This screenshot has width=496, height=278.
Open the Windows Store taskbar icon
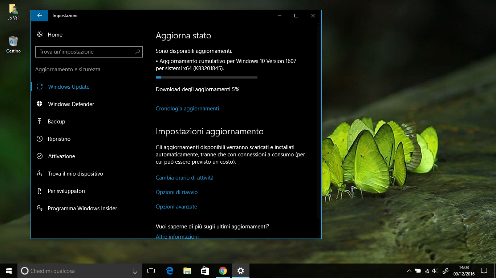coord(205,271)
